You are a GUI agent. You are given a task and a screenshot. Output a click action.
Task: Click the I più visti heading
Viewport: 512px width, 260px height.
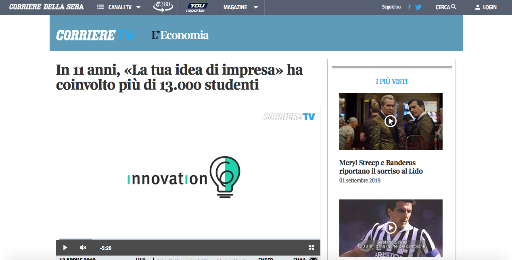coord(392,81)
